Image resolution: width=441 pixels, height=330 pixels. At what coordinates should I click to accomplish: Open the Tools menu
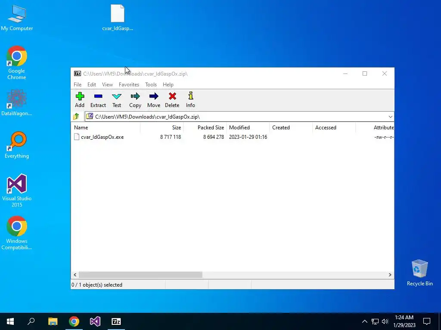click(151, 85)
